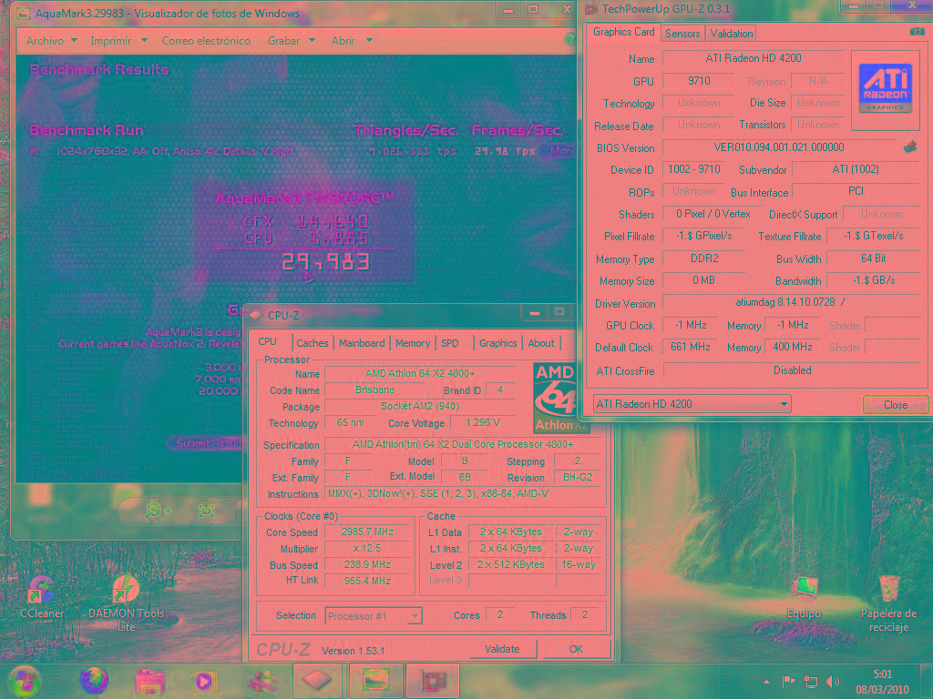Switch to the Caches tab in CPU-Z
This screenshot has width=933, height=699.
[x=313, y=343]
